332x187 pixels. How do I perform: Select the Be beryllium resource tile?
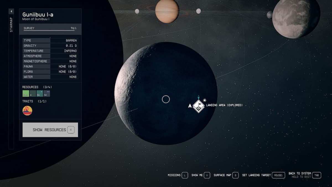point(40,93)
